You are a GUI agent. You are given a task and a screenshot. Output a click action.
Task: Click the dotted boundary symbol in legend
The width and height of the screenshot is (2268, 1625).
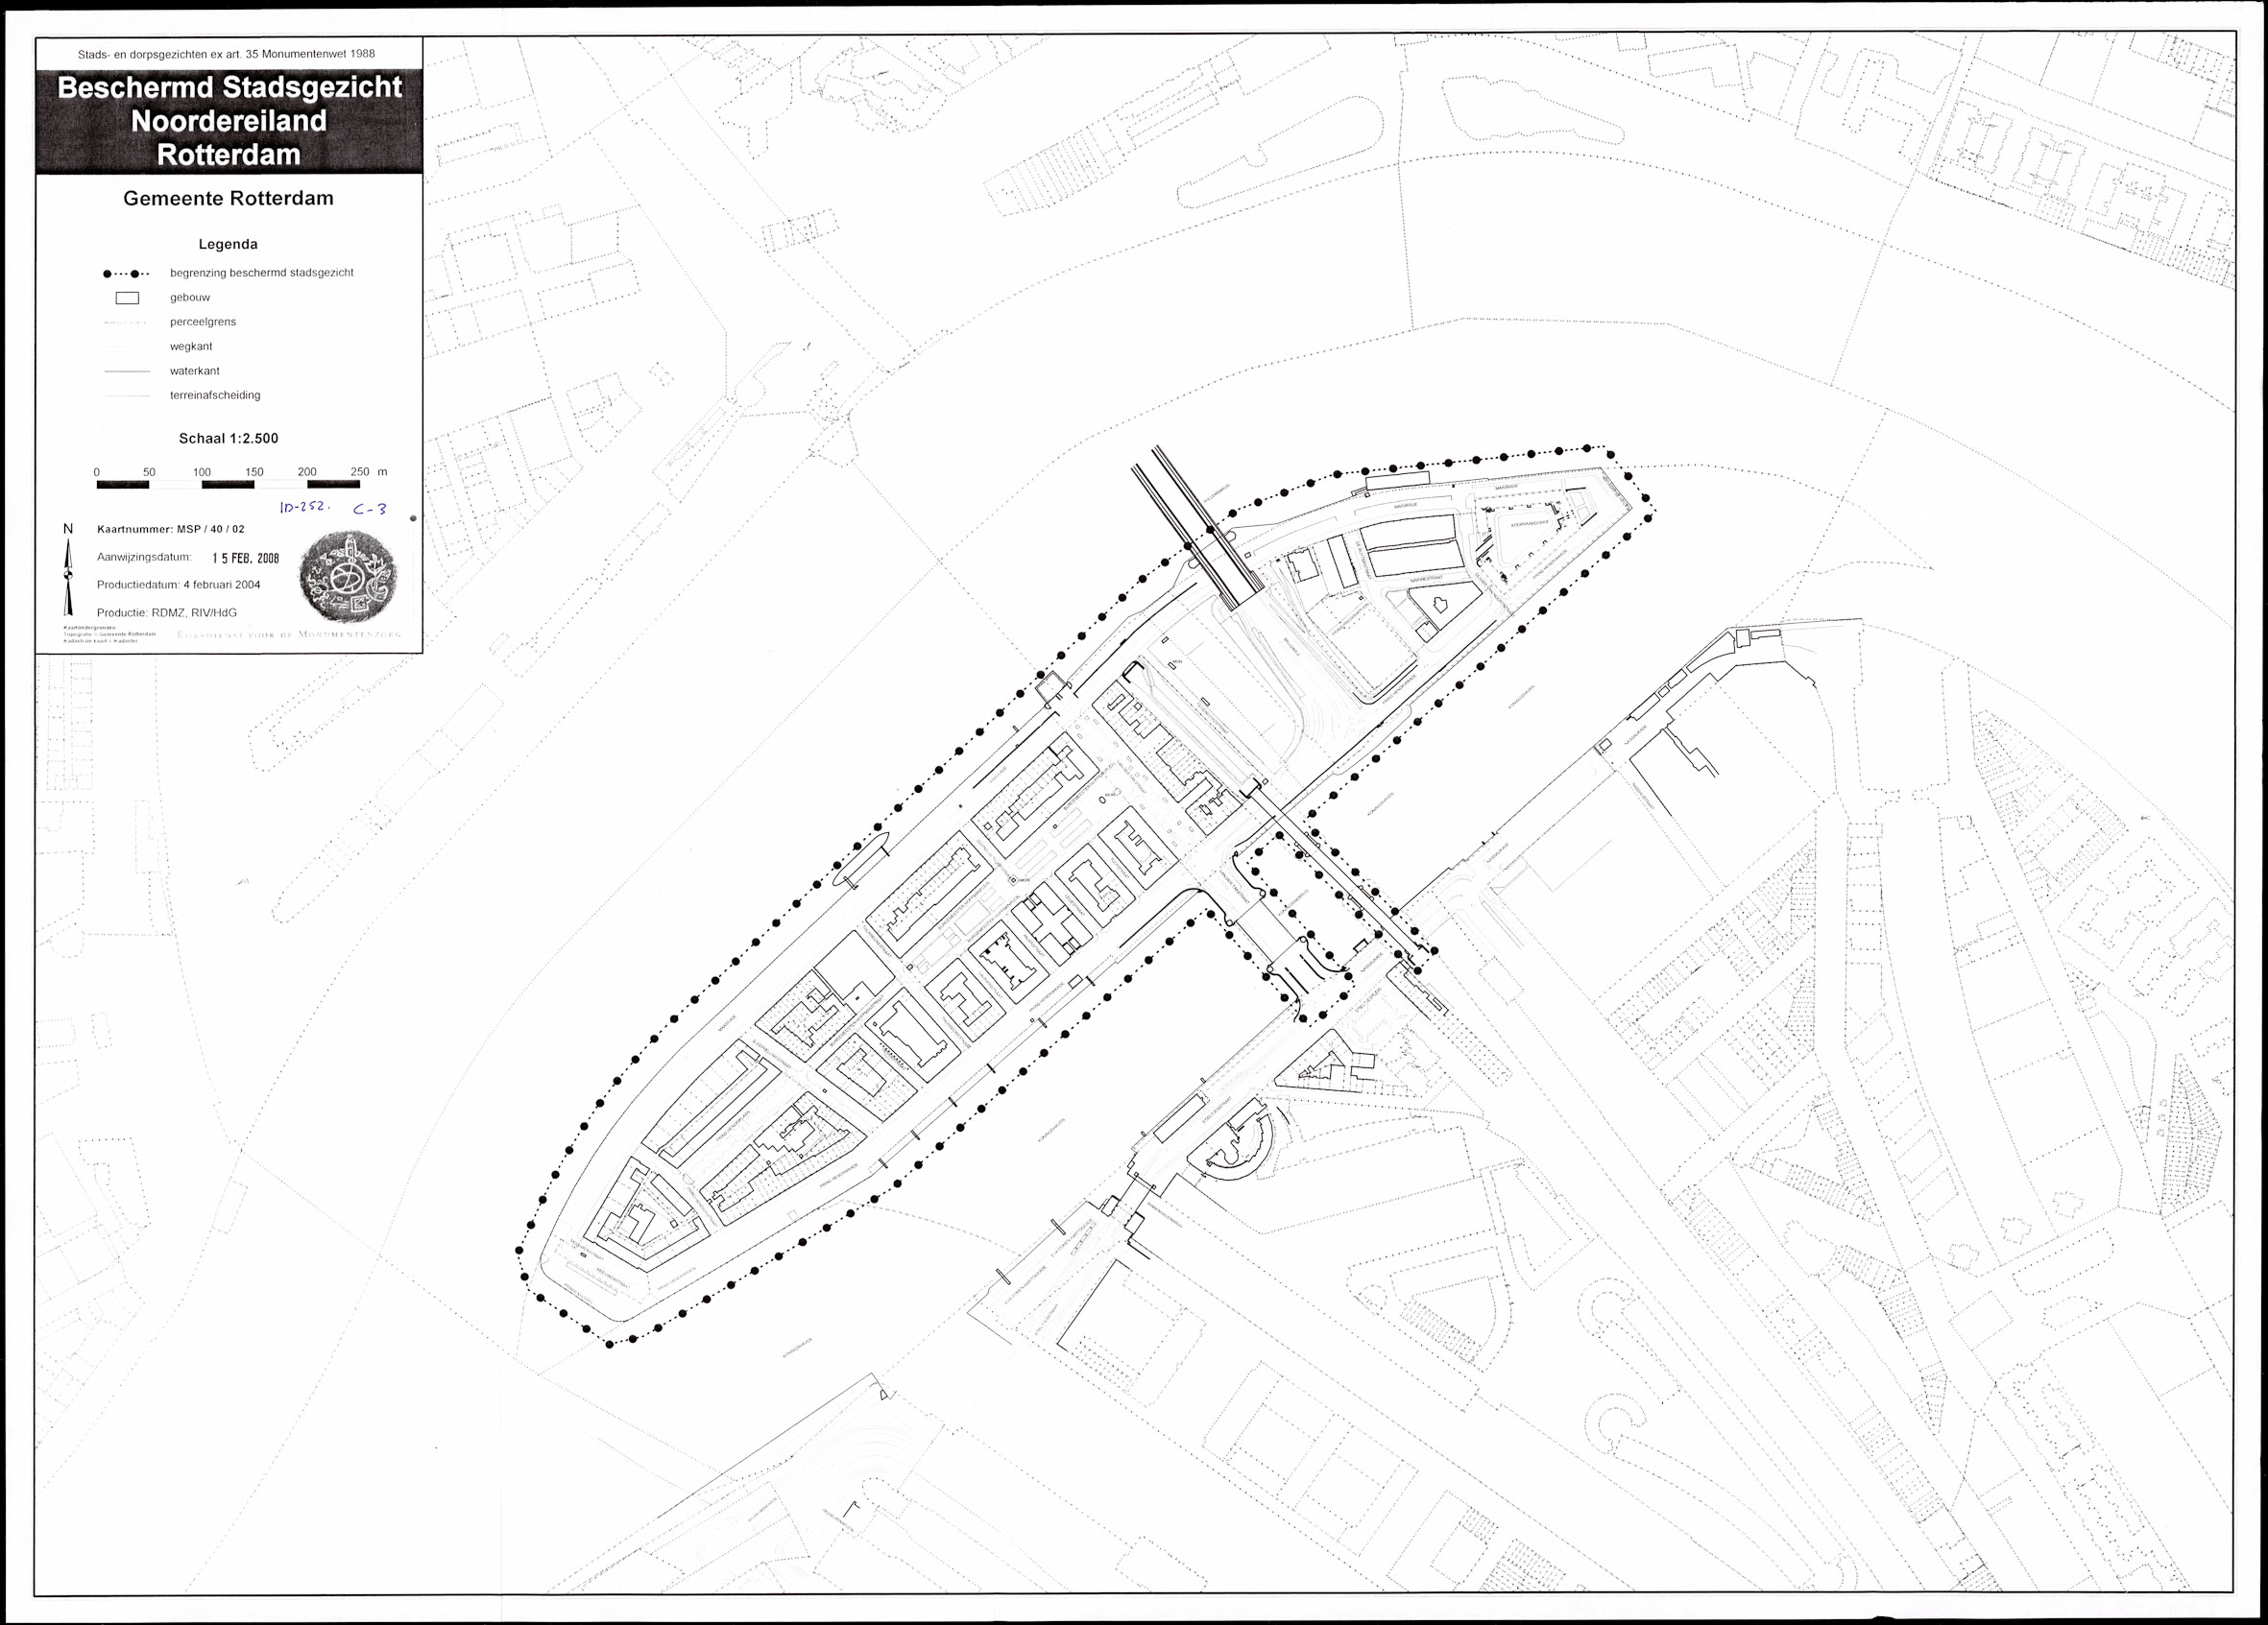coord(126,273)
